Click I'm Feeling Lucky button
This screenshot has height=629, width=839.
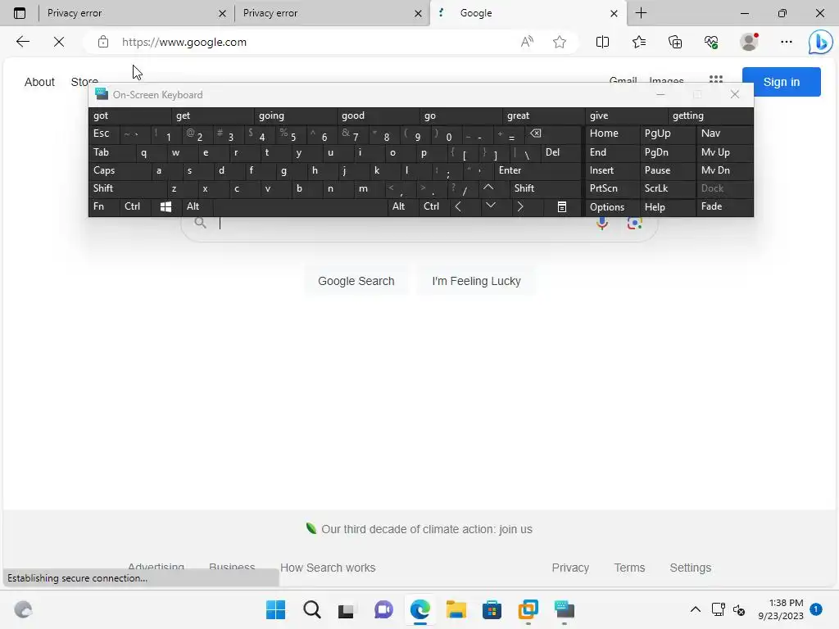pos(476,282)
